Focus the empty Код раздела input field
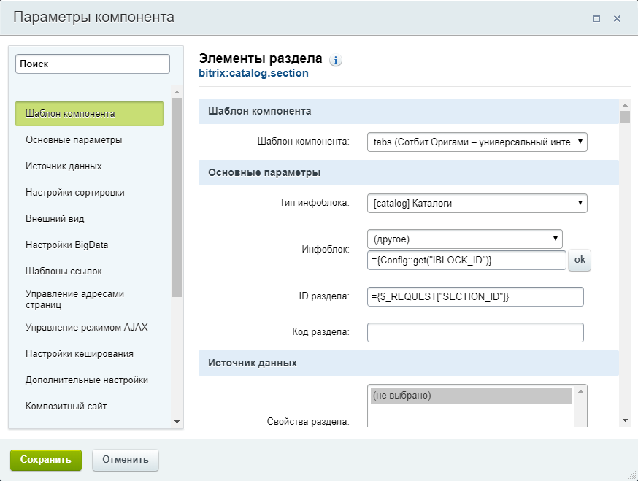 point(475,332)
